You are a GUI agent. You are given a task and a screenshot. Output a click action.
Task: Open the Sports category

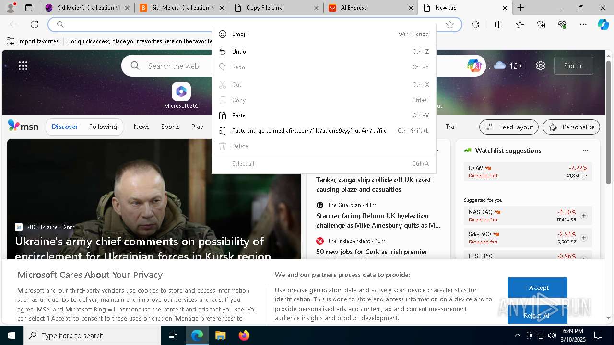coord(170,126)
